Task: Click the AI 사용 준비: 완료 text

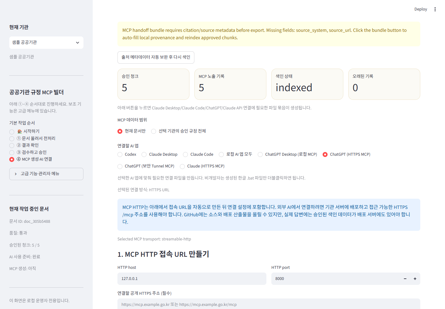Action: tap(25, 257)
